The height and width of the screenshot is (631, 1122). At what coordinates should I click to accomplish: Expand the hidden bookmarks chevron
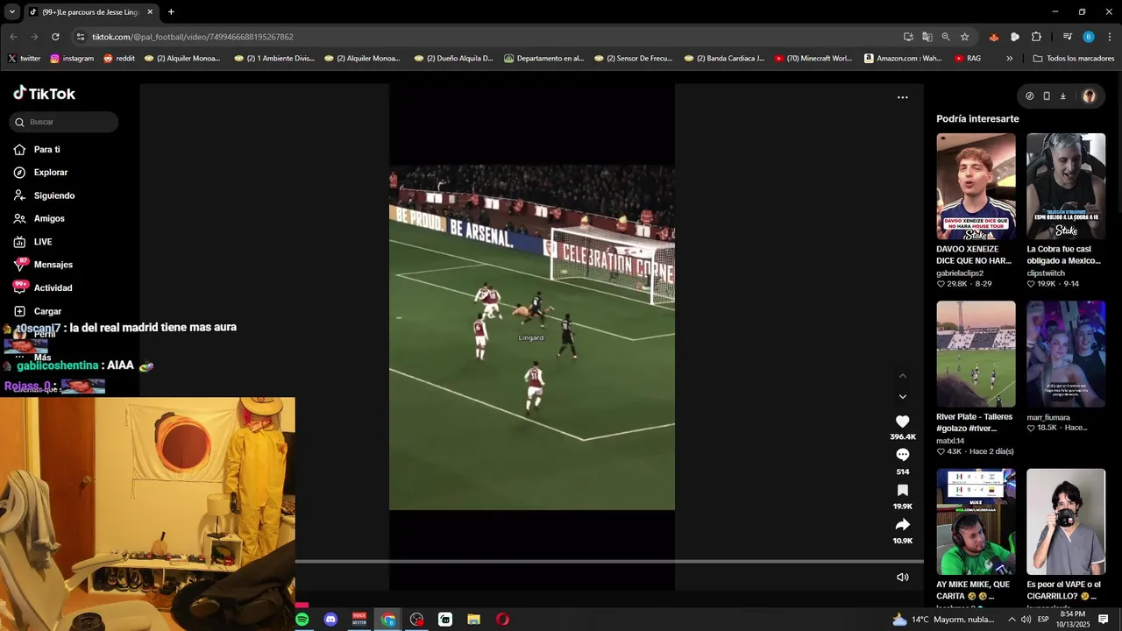click(x=1010, y=59)
